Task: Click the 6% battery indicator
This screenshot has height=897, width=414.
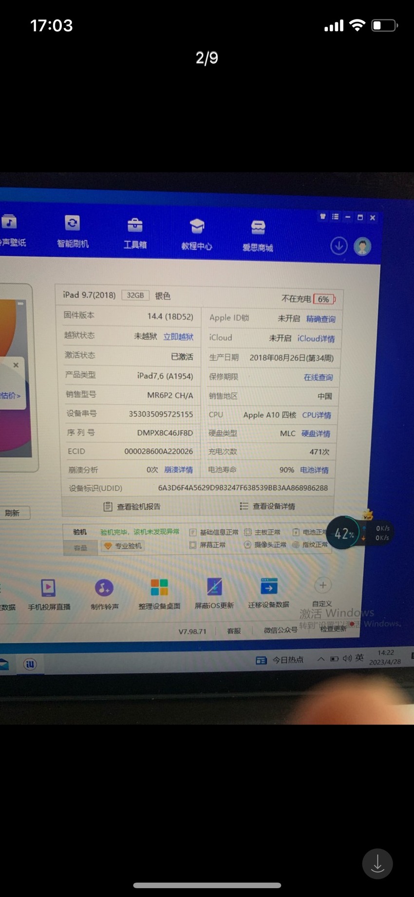Action: (x=324, y=299)
